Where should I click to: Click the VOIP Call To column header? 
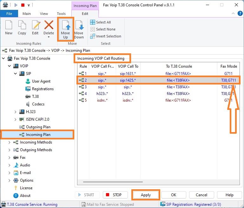coord(128,66)
